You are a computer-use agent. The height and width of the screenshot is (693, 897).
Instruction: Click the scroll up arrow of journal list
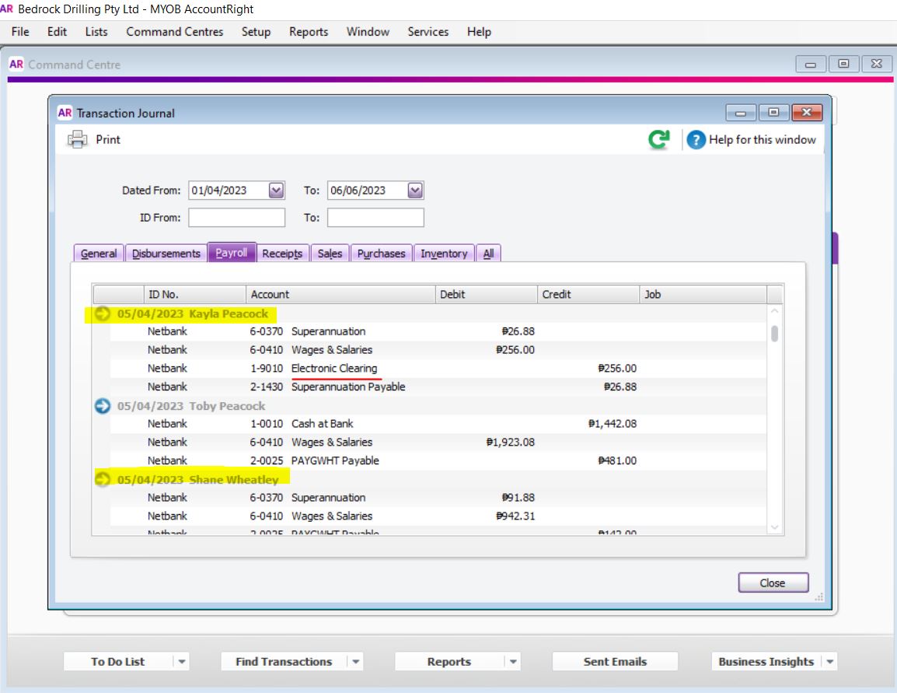(775, 311)
